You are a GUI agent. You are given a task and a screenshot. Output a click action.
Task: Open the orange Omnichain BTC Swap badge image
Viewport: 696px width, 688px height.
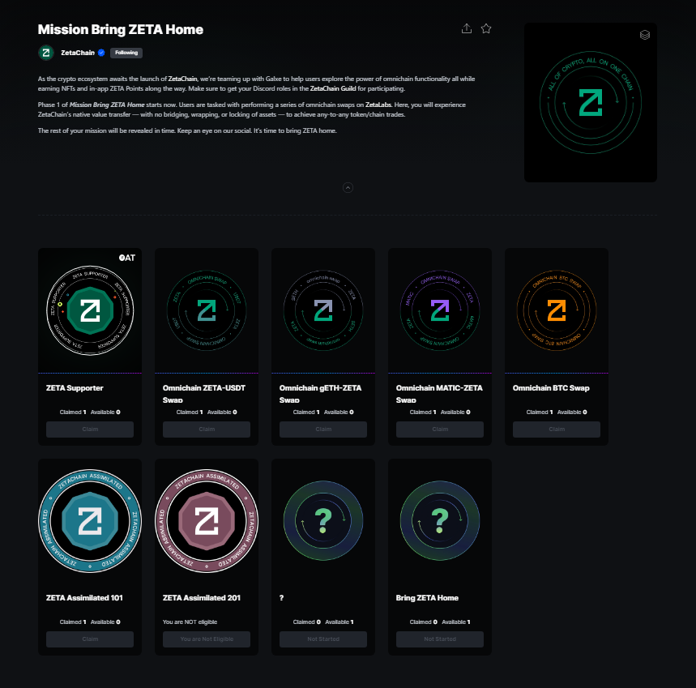(557, 310)
